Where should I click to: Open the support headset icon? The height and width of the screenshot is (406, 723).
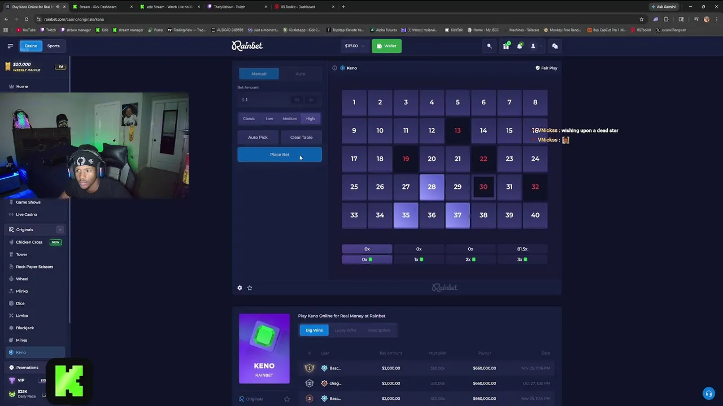click(708, 393)
